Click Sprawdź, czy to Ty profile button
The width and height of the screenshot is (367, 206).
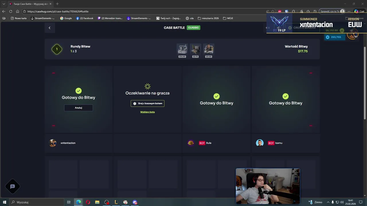click(332, 11)
